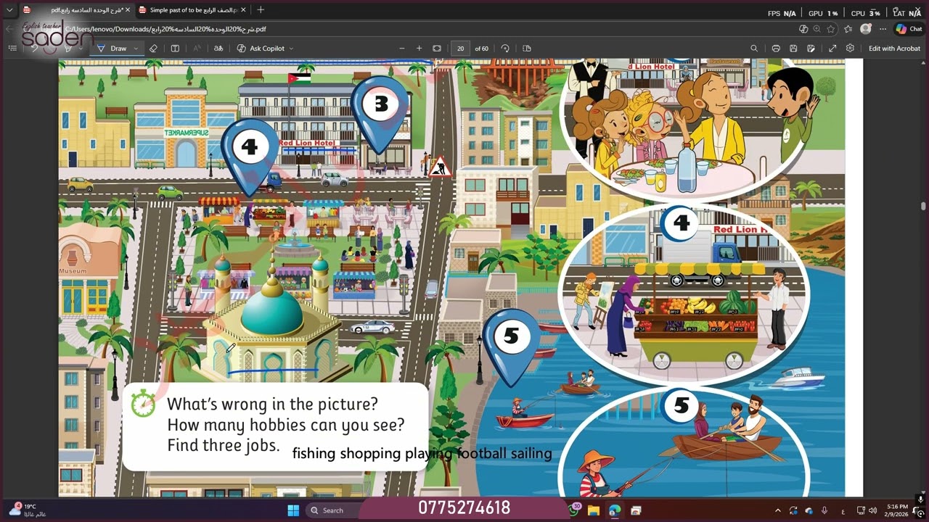Click Edit with Acrobat
The width and height of the screenshot is (929, 522).
(x=894, y=49)
